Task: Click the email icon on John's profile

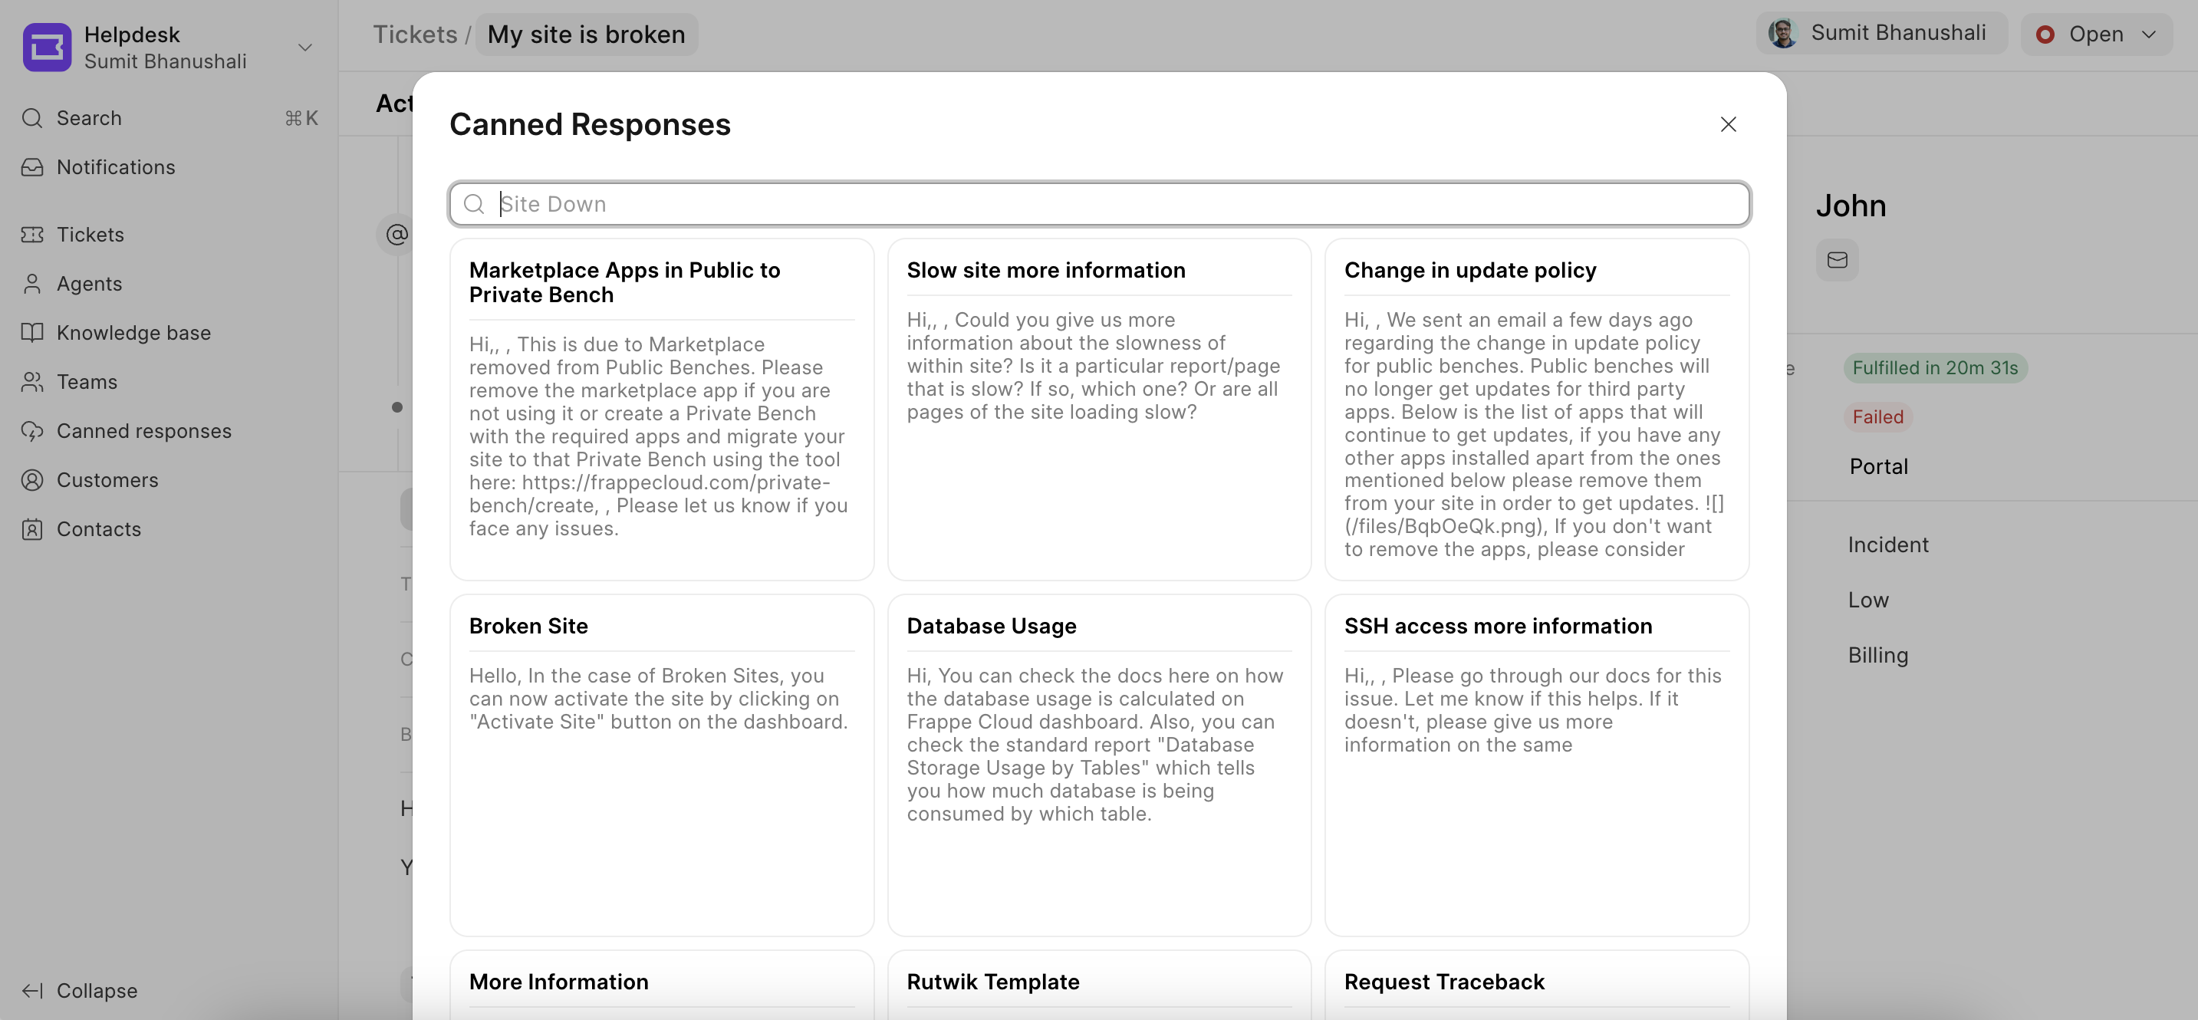Action: [x=1838, y=261]
